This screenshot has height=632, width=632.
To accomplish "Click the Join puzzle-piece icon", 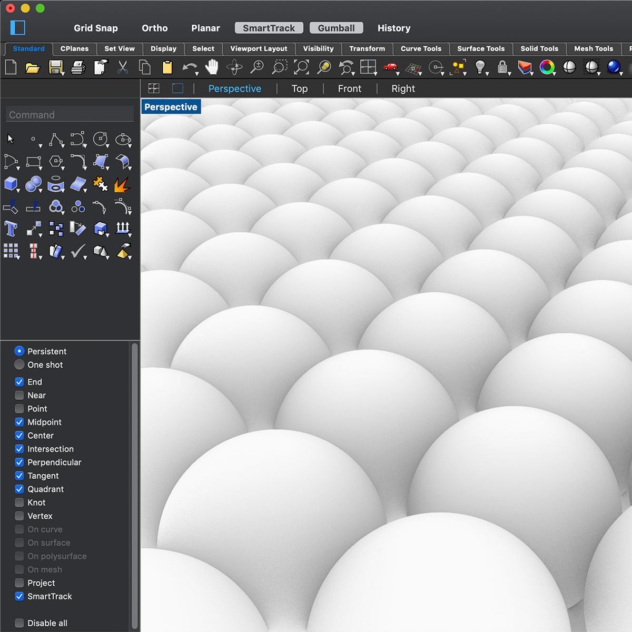I will click(100, 184).
